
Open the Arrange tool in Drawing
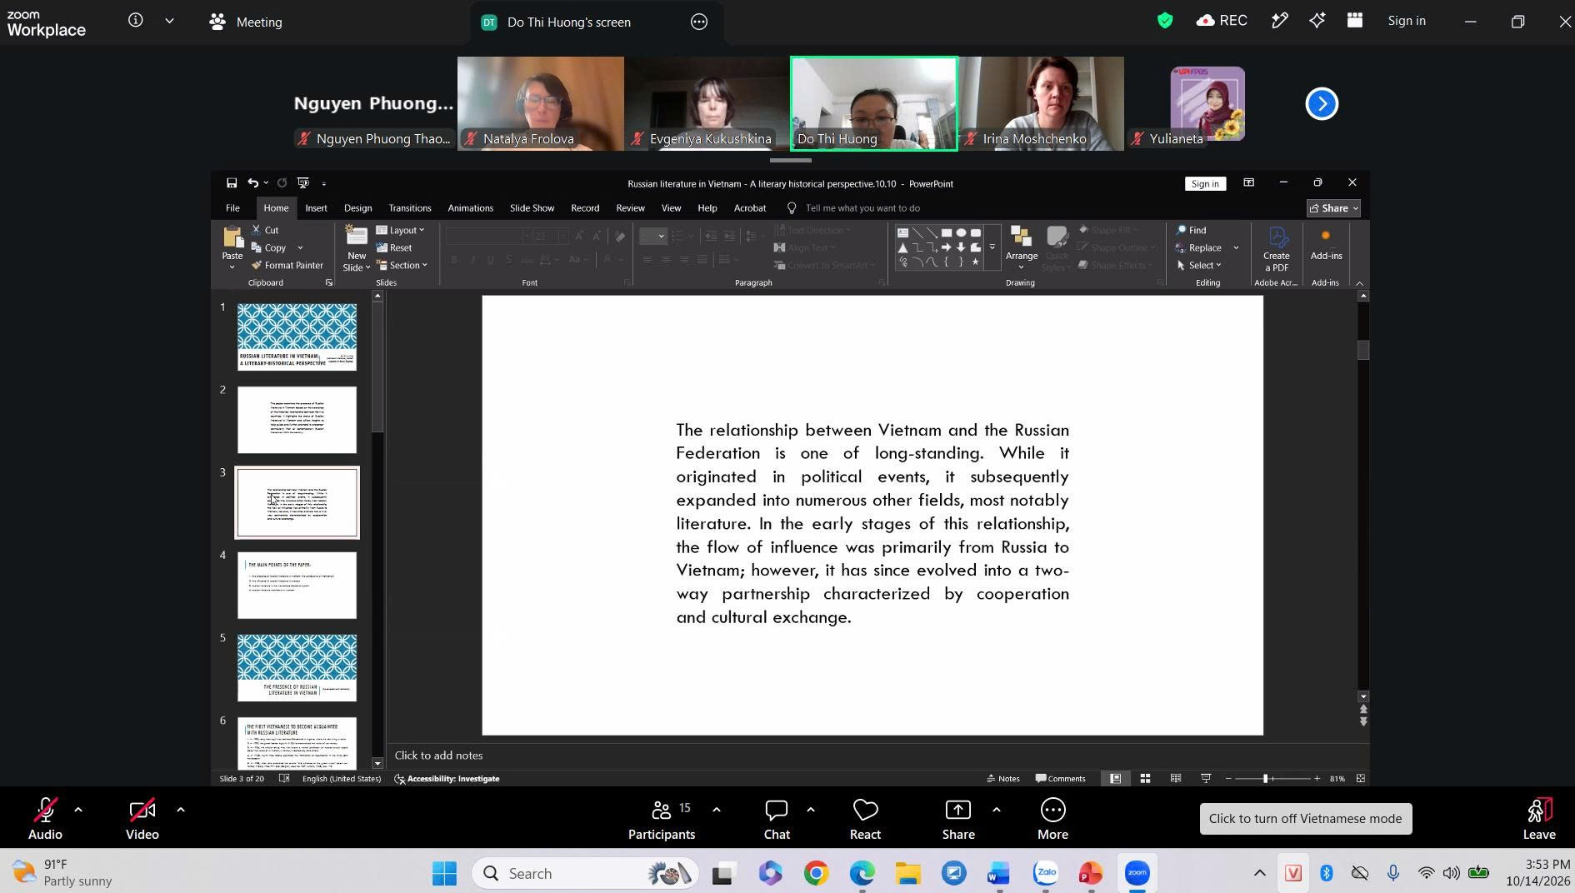[x=1021, y=247]
